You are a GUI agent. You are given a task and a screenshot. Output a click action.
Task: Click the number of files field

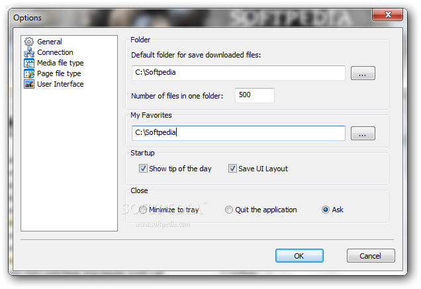click(x=254, y=95)
